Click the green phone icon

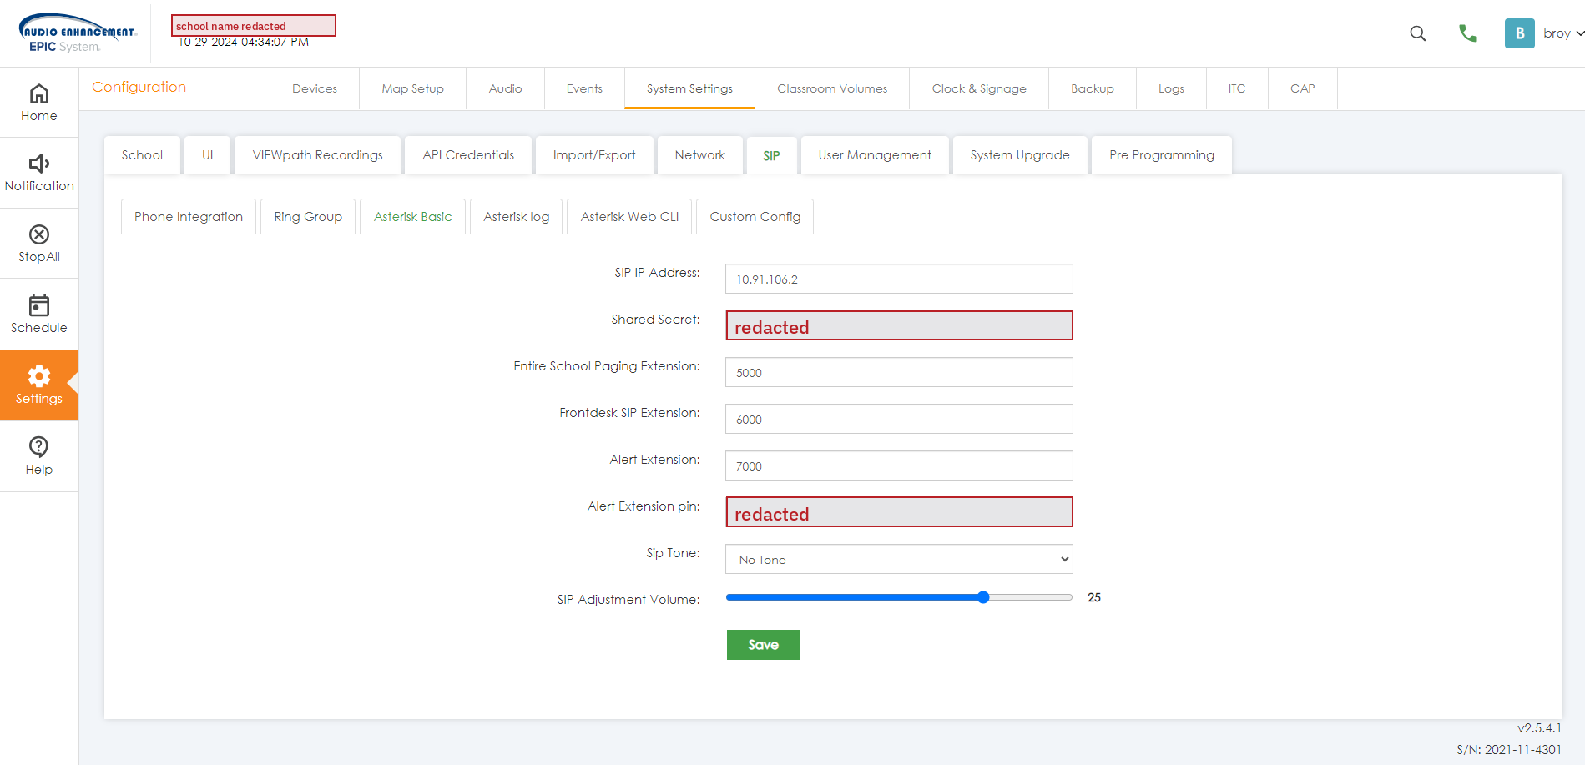(x=1467, y=33)
